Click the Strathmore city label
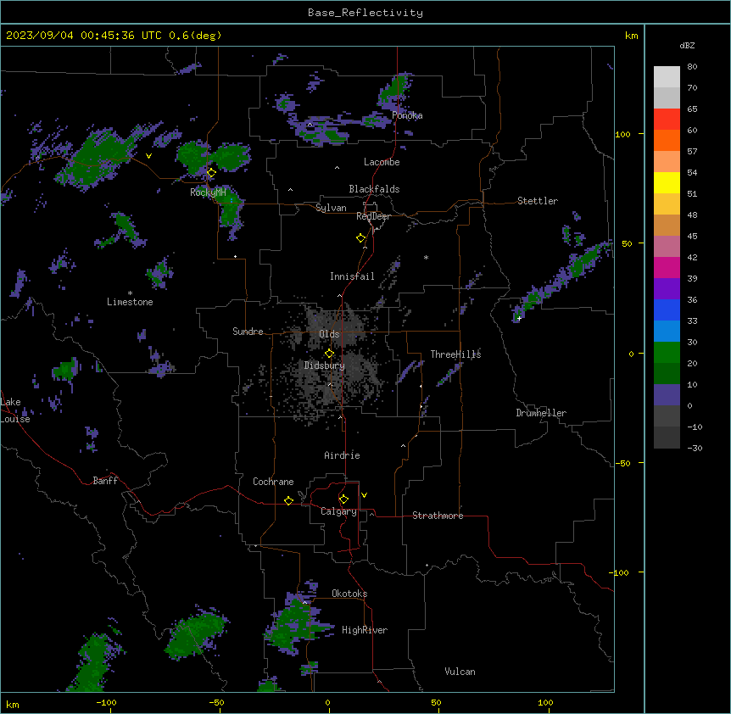Viewport: 731px width, 714px height. 438,516
